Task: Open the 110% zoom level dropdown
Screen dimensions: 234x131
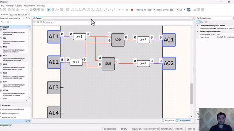Action: click(52, 22)
